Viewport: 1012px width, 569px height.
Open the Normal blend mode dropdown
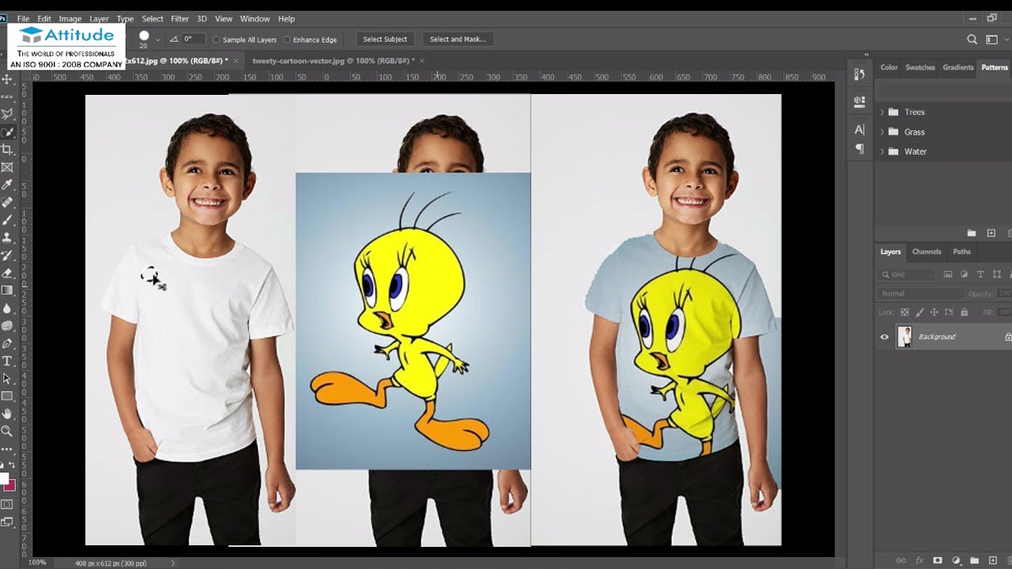coord(920,293)
